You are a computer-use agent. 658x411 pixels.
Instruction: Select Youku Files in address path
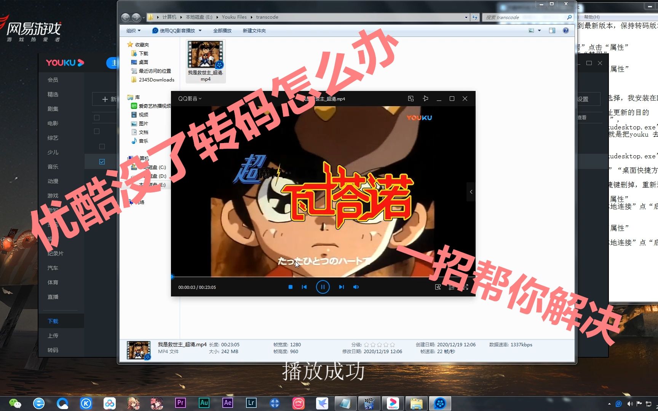[234, 17]
